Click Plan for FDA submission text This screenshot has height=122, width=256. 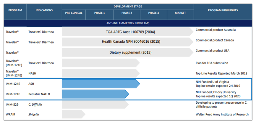tap(212, 63)
